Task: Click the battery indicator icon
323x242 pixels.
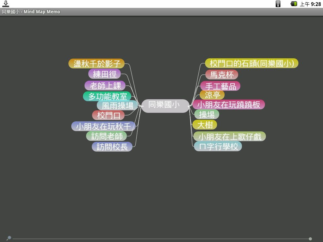Action: [x=294, y=4]
